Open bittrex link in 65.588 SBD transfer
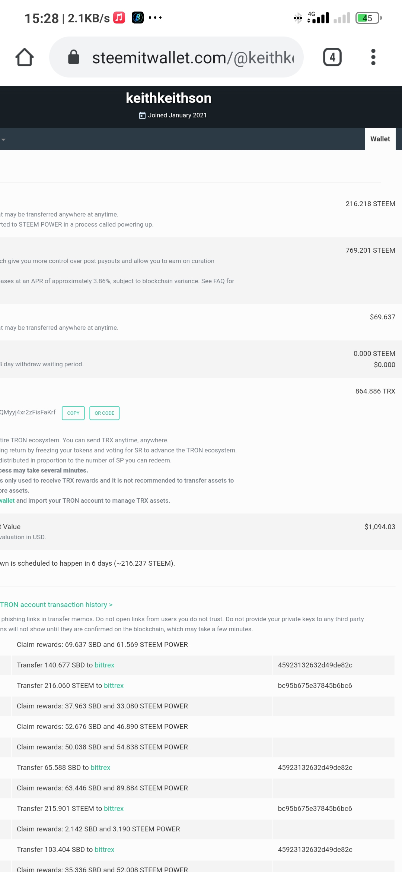 tap(100, 768)
